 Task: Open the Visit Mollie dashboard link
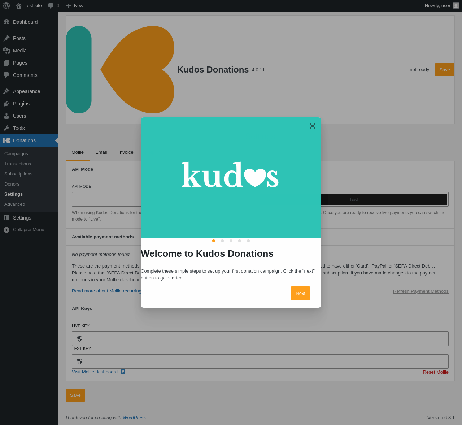(95, 372)
